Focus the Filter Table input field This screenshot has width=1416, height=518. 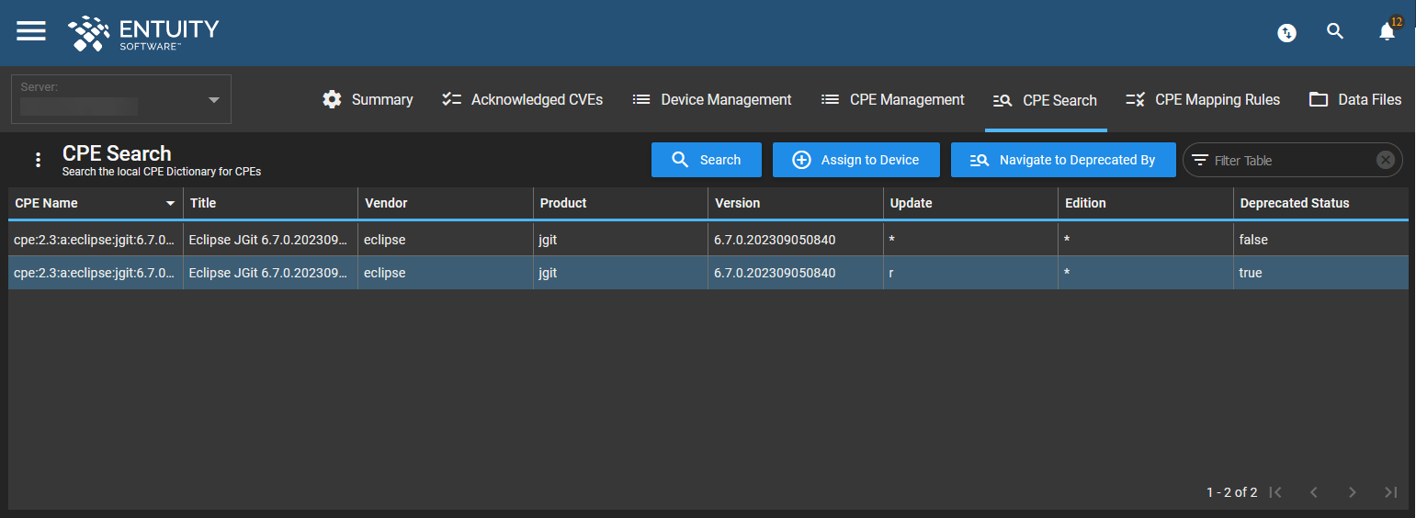(x=1291, y=161)
